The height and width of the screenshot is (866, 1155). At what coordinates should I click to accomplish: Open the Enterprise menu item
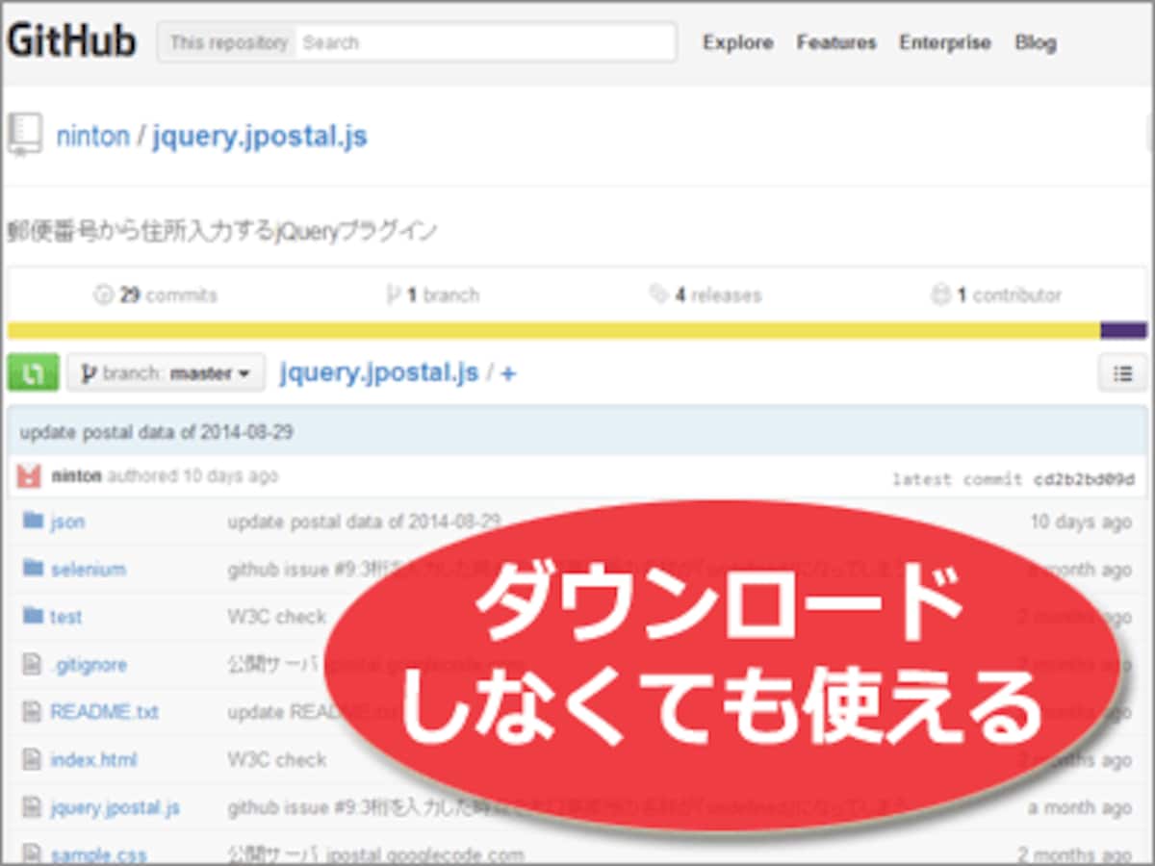(945, 42)
